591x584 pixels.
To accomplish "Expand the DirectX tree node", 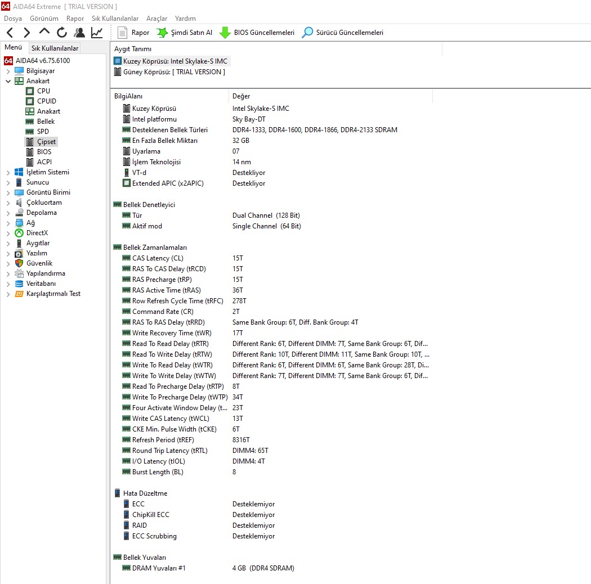I will pyautogui.click(x=8, y=233).
